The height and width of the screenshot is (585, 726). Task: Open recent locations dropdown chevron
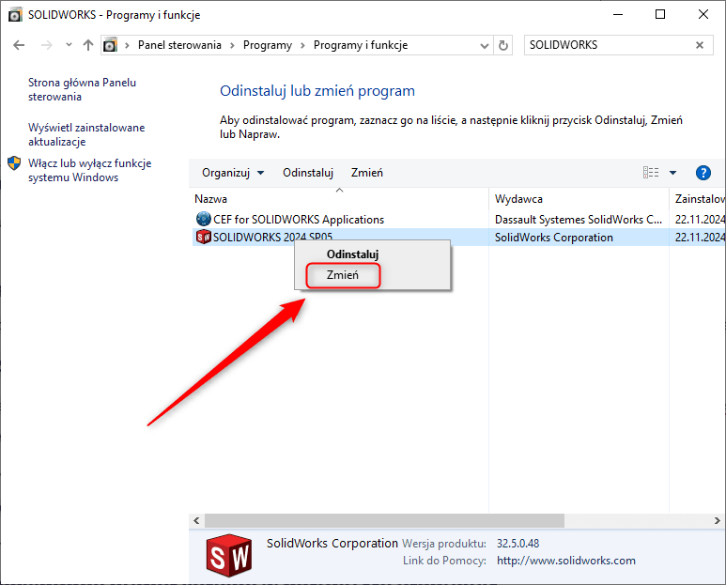pos(69,45)
